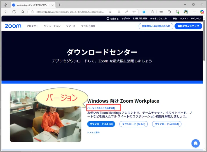
Task: Click the ダウンロードセンター heading
Action: [x=102, y=52]
